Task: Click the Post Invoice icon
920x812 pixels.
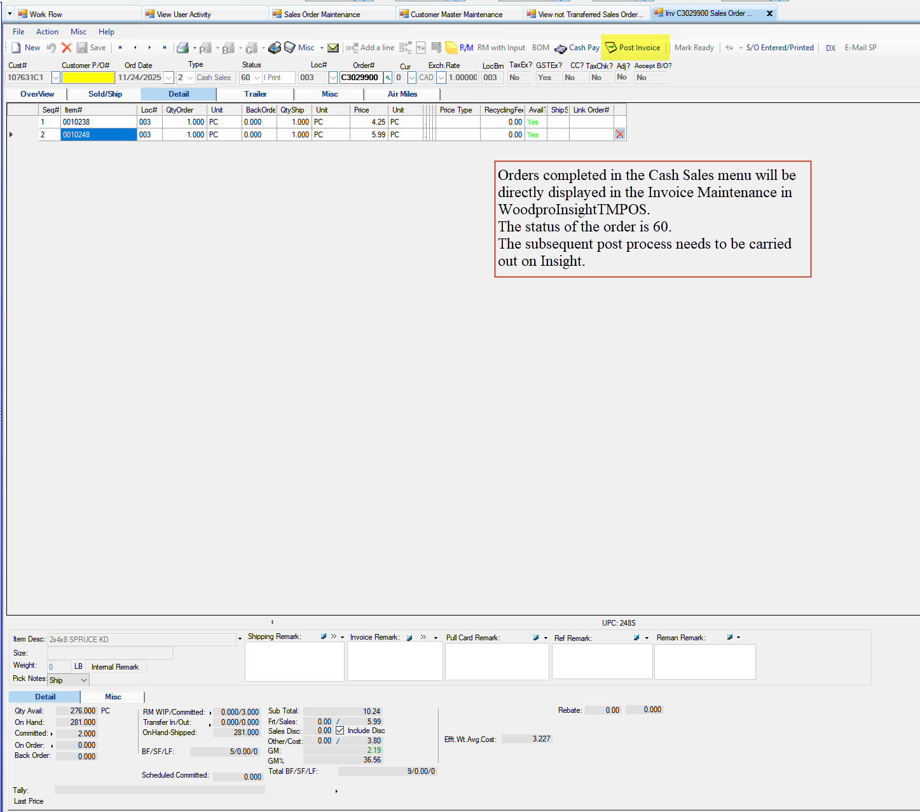Action: [611, 48]
